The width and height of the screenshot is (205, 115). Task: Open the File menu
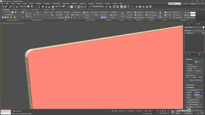point(2,4)
